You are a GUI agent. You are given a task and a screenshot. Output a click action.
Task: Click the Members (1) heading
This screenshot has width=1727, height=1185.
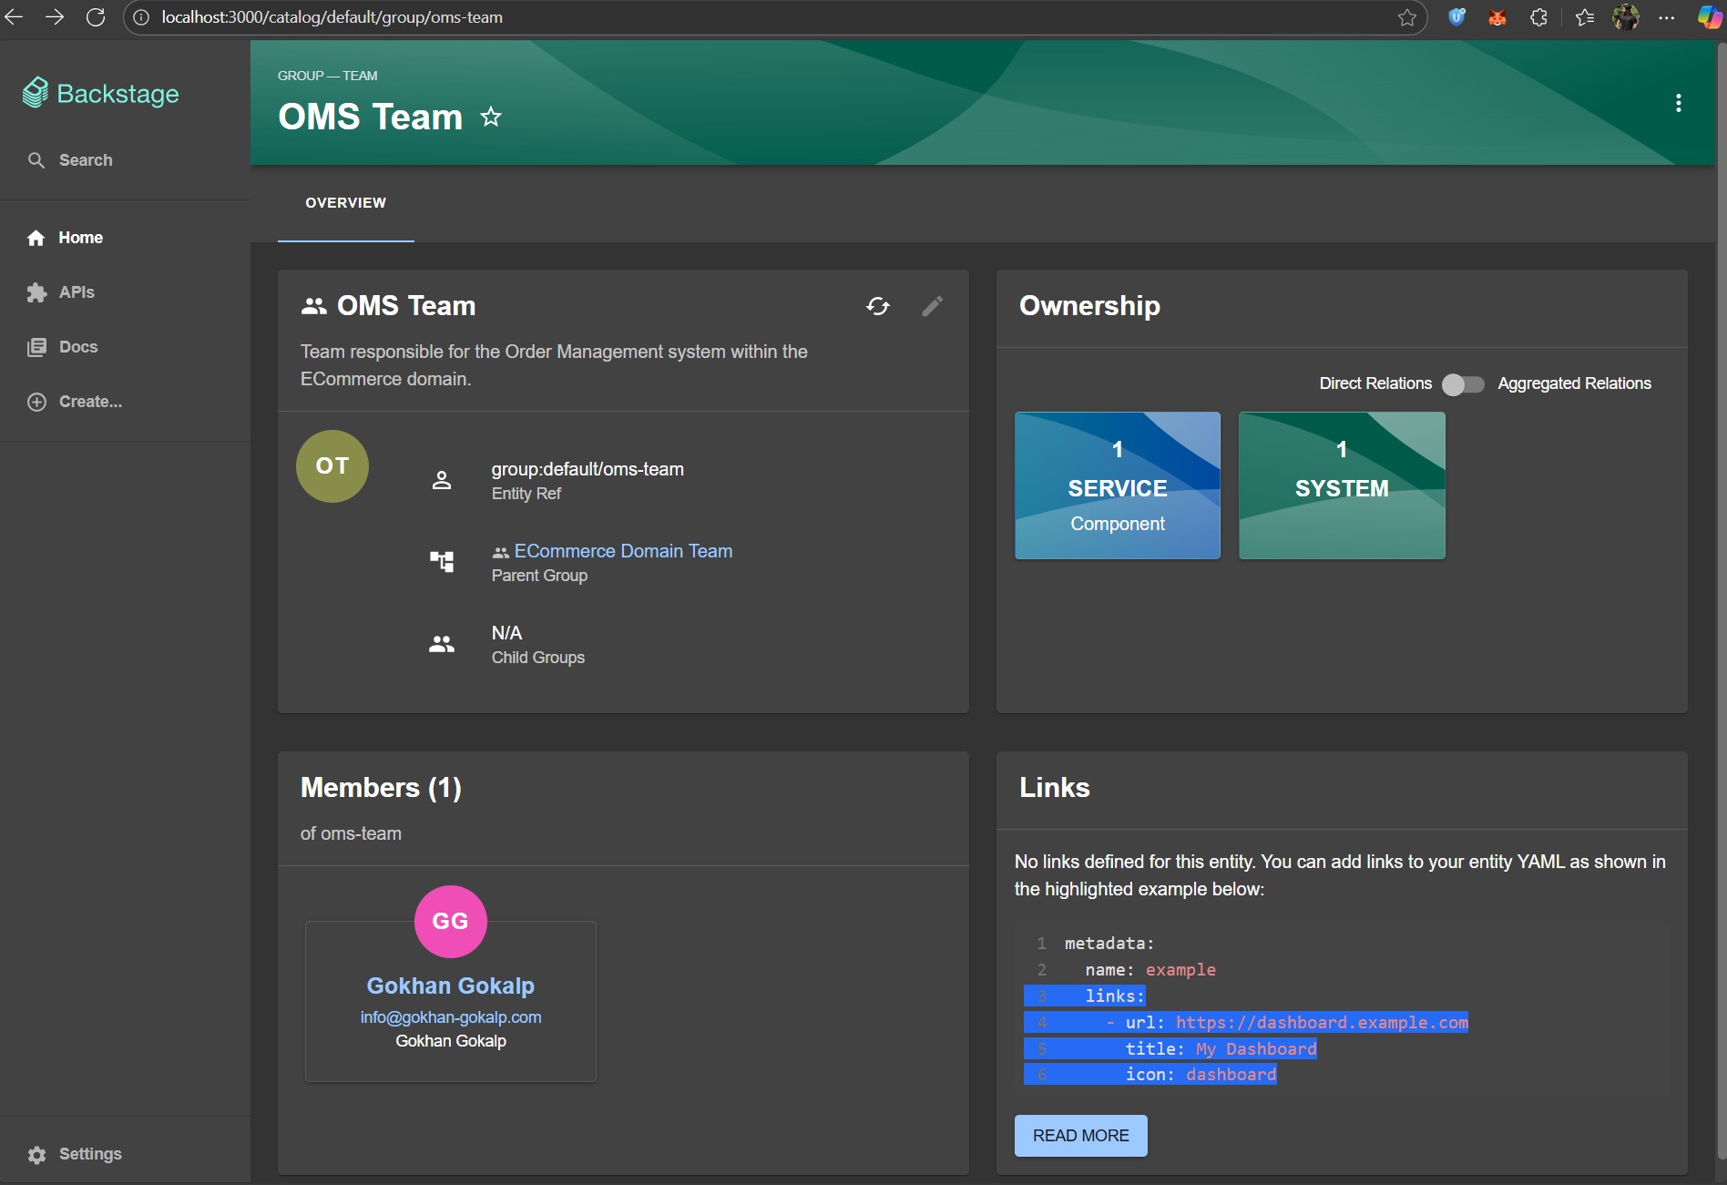pos(381,788)
